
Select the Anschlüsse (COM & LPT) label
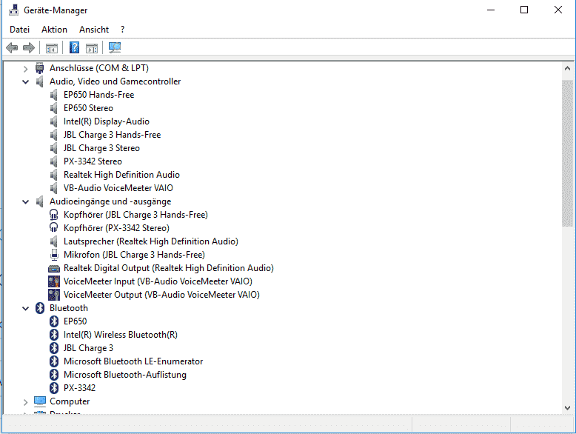(x=99, y=68)
